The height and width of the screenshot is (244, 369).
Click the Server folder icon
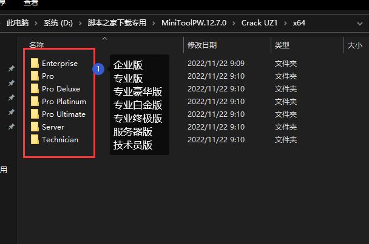tap(35, 127)
